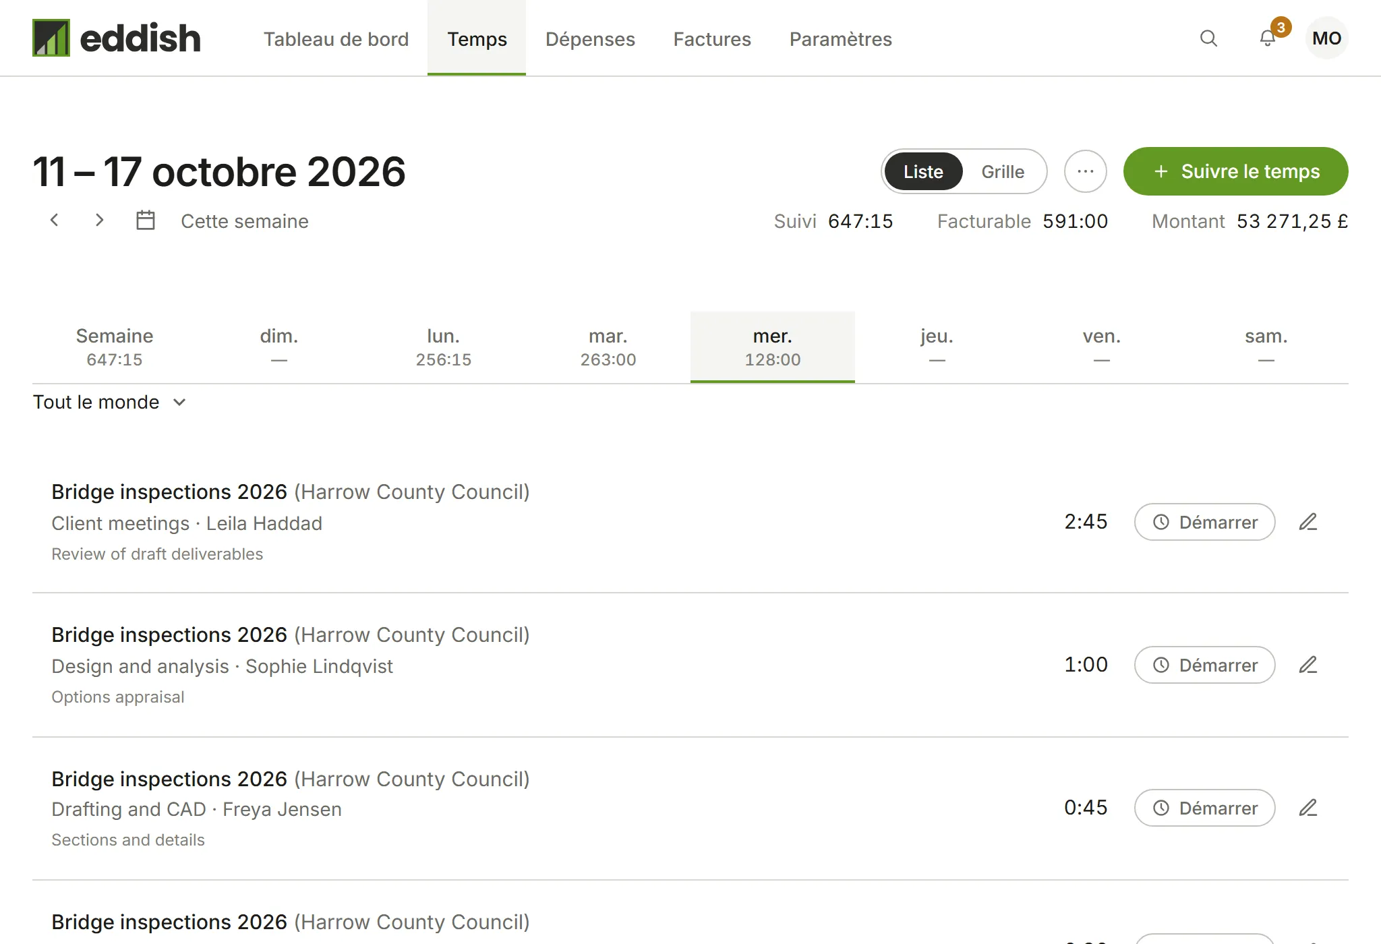Select the mar. 263:00 tab

(x=608, y=347)
